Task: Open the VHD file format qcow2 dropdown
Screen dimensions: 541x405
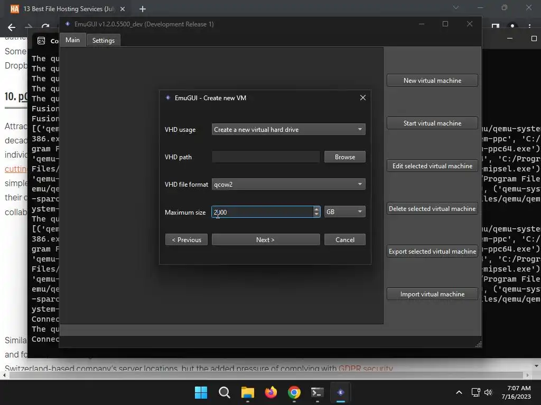Action: pyautogui.click(x=288, y=184)
